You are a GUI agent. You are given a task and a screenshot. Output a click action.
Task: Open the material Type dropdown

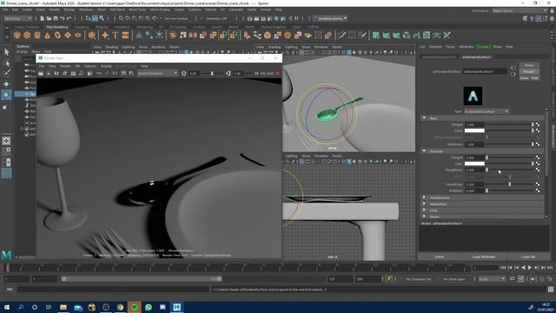[486, 111]
